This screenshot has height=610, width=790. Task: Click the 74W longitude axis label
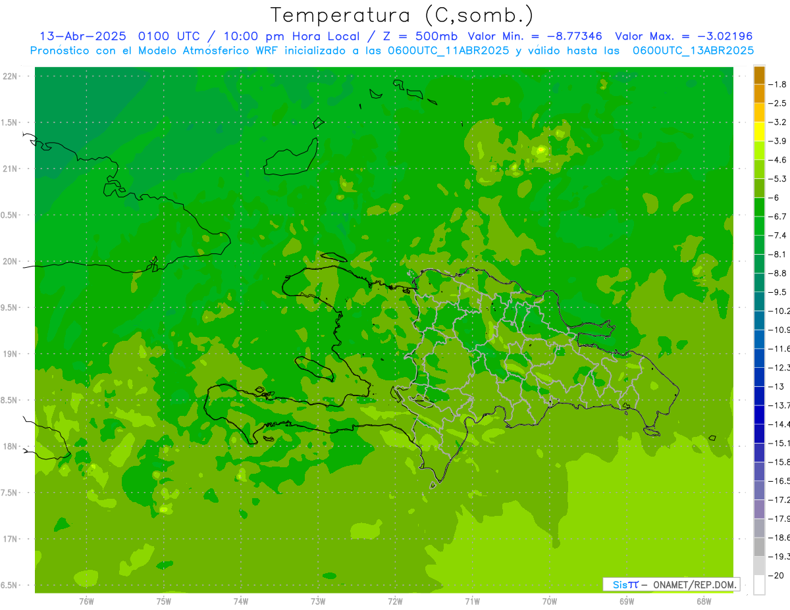click(x=241, y=601)
